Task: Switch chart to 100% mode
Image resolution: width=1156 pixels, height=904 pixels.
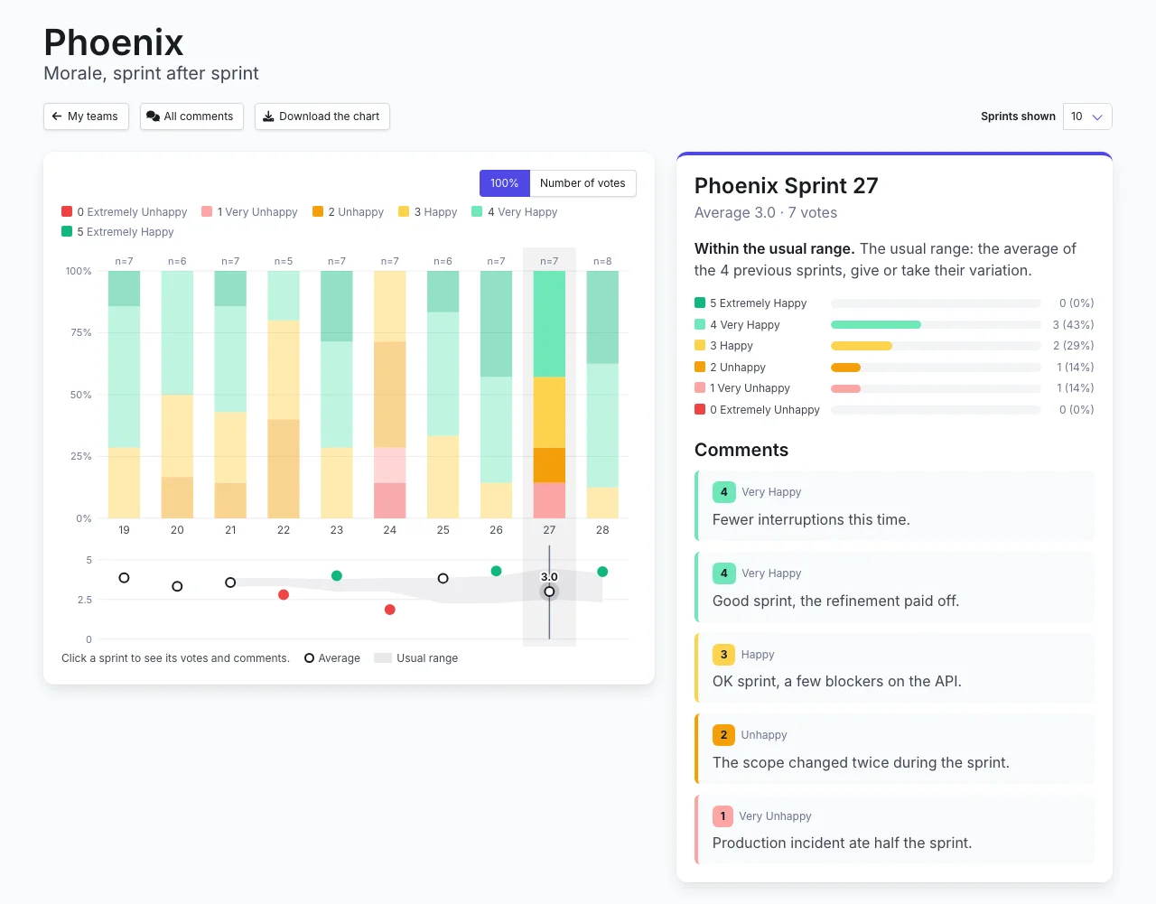Action: click(x=505, y=183)
